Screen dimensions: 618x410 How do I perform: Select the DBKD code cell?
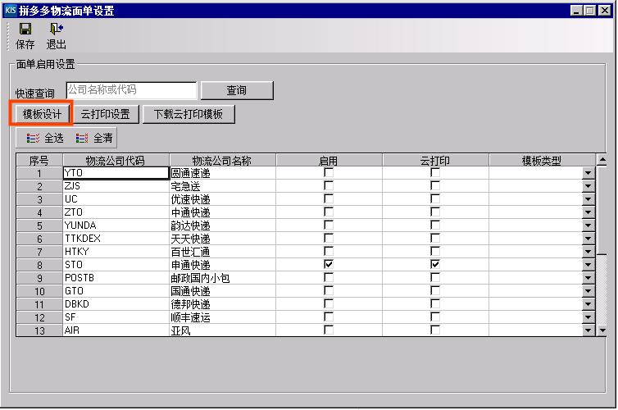coord(116,304)
